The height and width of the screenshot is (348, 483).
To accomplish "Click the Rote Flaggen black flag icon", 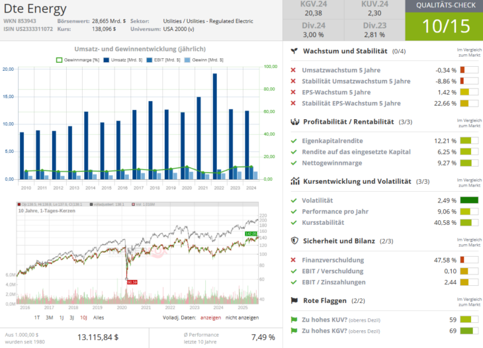I will pos(294,300).
